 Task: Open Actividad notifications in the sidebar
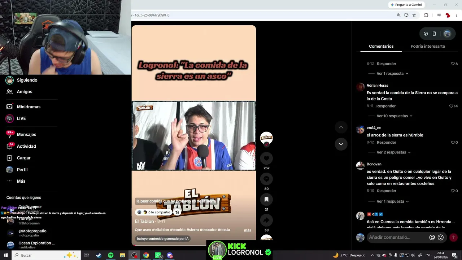(26, 146)
